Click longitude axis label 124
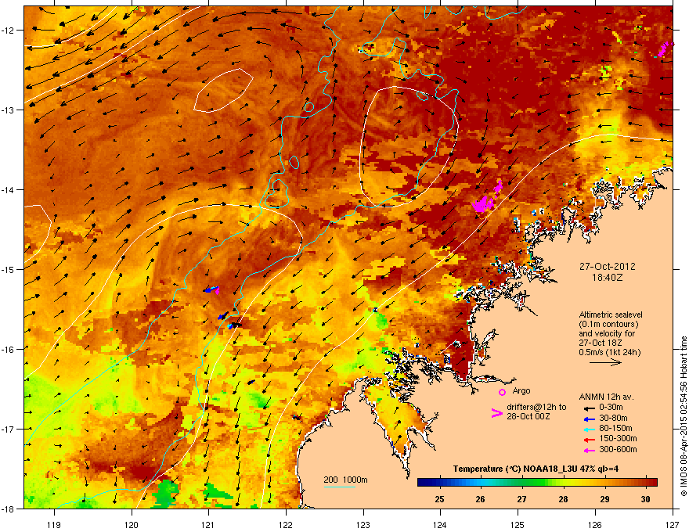Viewport: 689px width, 532px height. click(x=440, y=524)
